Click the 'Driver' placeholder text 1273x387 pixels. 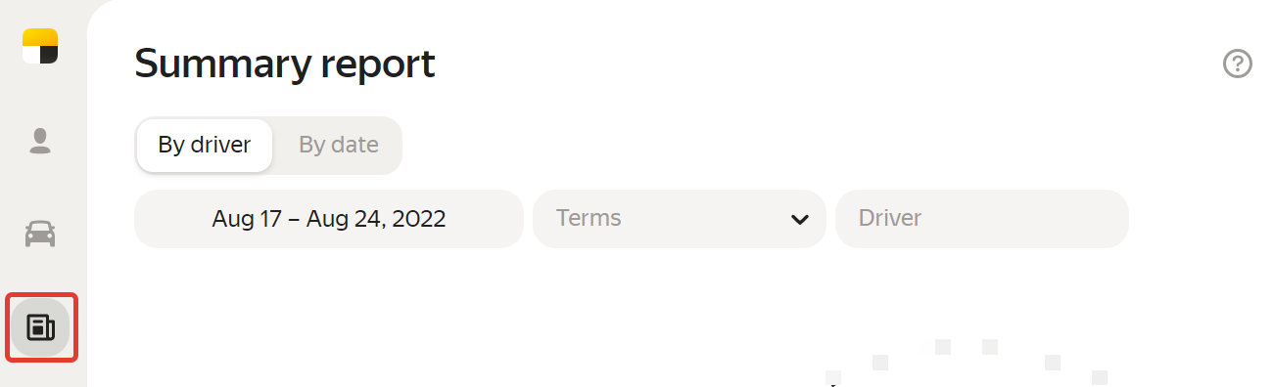(x=890, y=218)
